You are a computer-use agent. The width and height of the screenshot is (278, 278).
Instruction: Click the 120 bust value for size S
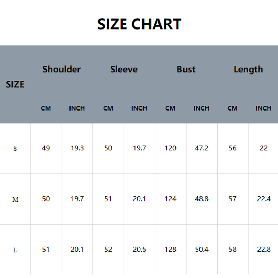(170, 148)
